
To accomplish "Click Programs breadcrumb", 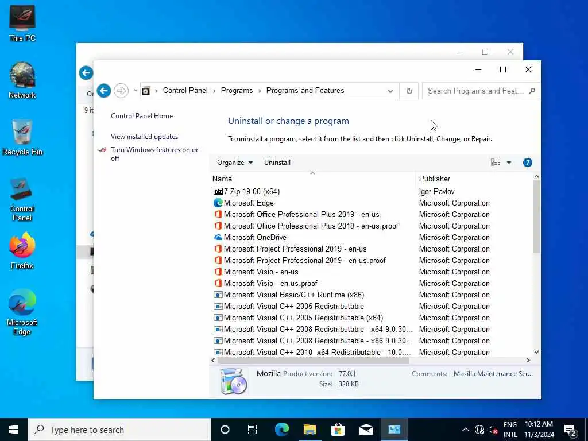I will pos(237,90).
